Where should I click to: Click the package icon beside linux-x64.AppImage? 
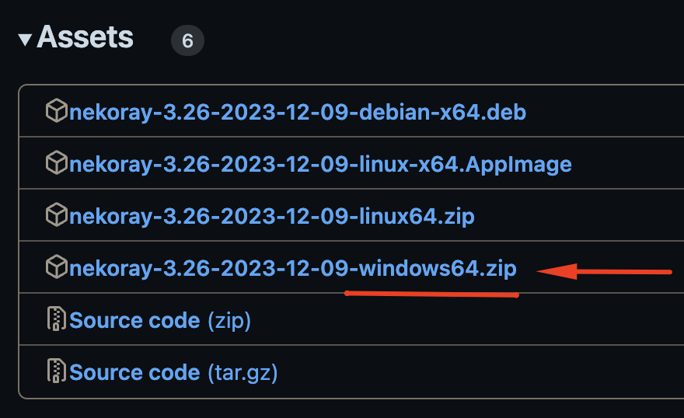[x=56, y=164]
